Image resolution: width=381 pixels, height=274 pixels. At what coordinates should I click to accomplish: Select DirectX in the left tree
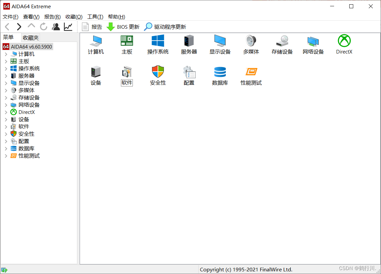point(23,112)
